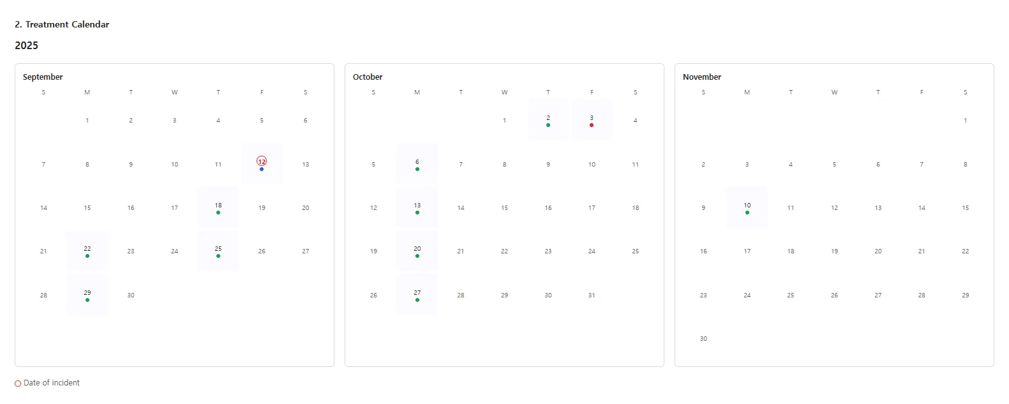The image size is (1009, 404).
Task: Select October 4 in calendar
Action: coord(636,120)
